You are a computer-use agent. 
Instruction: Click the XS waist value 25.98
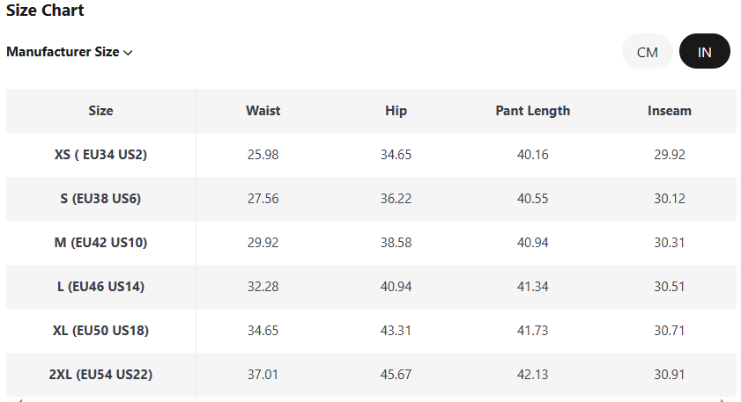tap(263, 155)
